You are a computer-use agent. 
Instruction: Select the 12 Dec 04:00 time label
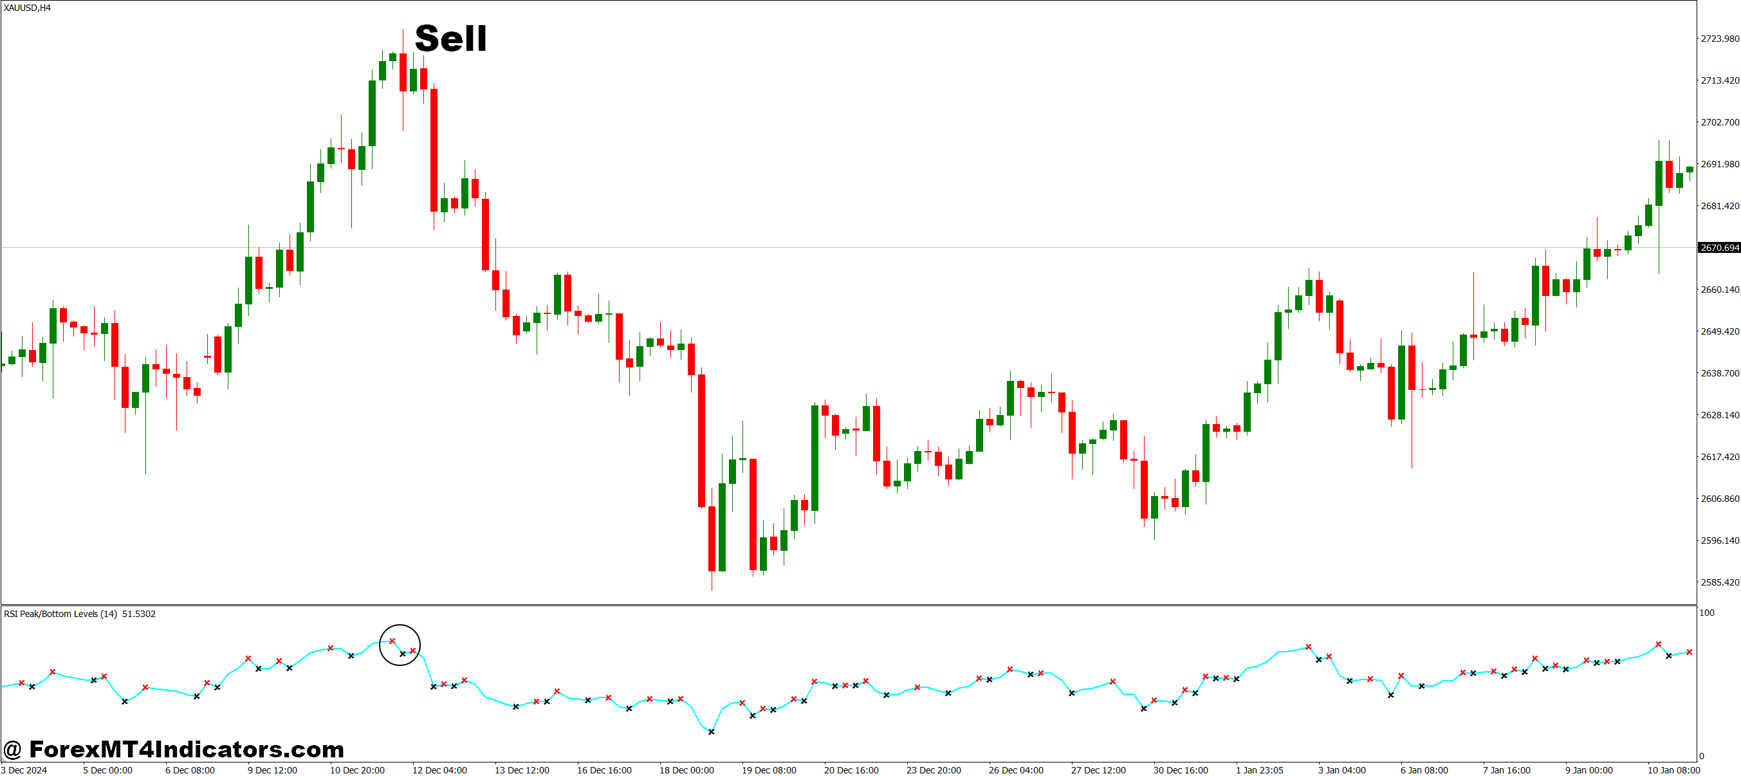coord(439,770)
